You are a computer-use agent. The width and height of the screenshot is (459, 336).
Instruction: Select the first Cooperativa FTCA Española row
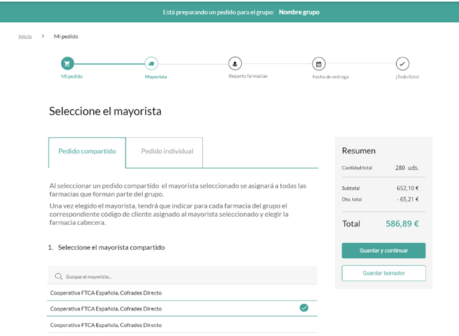(x=182, y=292)
